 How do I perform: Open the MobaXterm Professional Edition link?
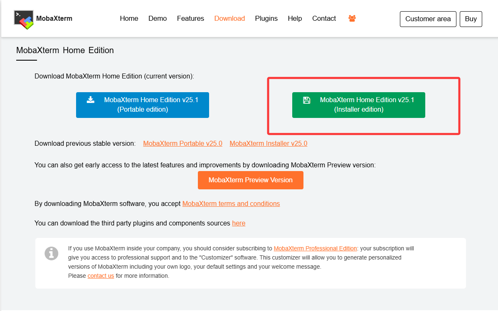tap(316, 248)
